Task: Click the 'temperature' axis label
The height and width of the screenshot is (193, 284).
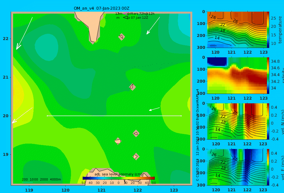Action: click(280, 30)
